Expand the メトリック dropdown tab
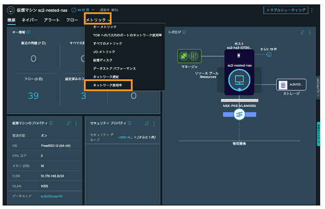Viewport: 325px width, 209px height. click(x=98, y=20)
